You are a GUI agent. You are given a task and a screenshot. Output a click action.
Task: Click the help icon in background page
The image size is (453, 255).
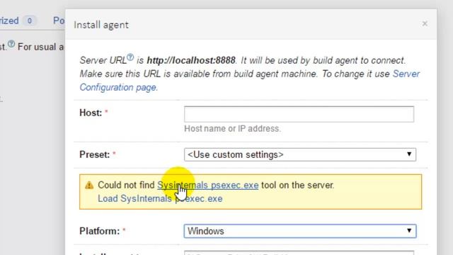click(11, 44)
